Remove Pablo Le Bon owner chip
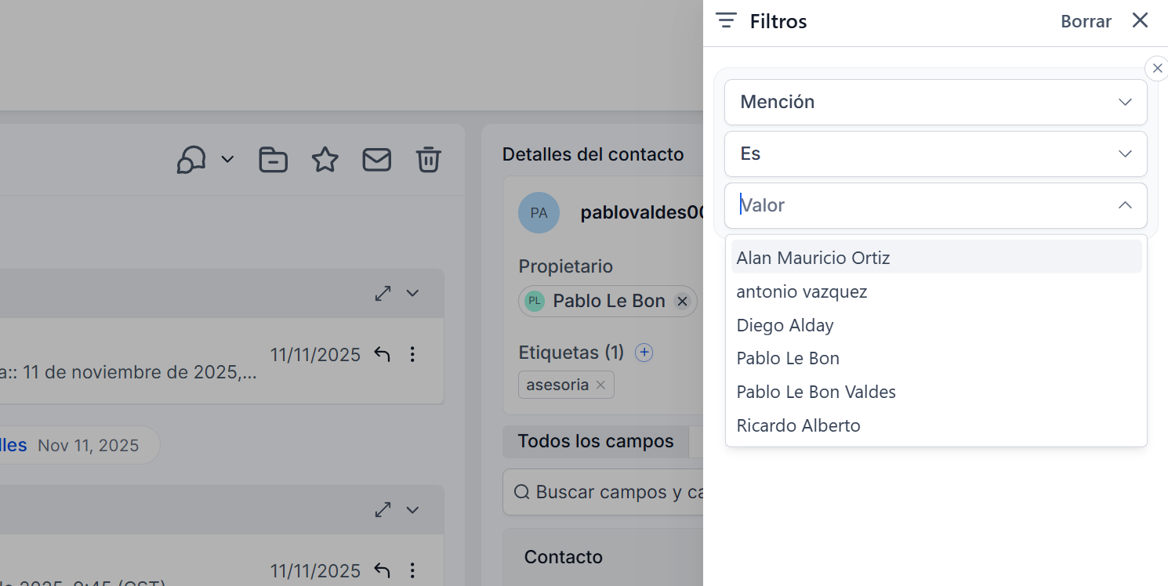 coord(682,302)
